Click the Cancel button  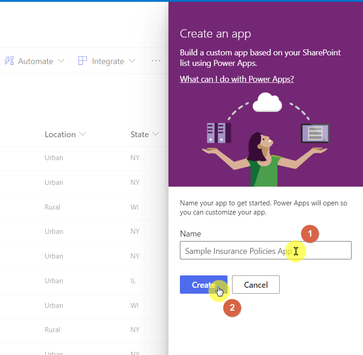(x=256, y=285)
